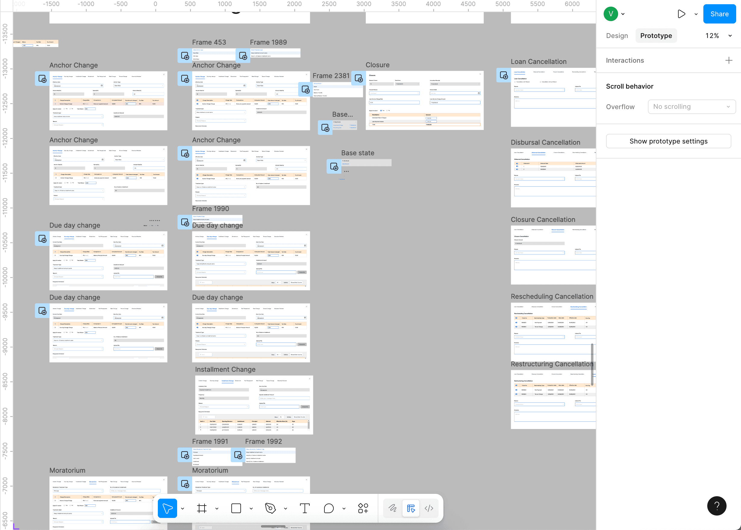Screen dimensions: 741x530
Task: Click the canvas vertical scrollbar
Action: click(x=592, y=364)
